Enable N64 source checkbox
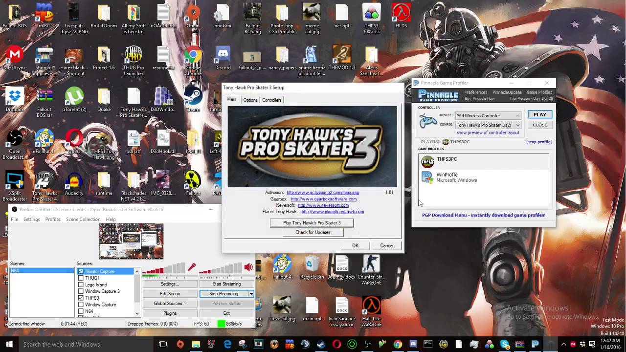Viewport: 626px width, 352px height. point(81,311)
